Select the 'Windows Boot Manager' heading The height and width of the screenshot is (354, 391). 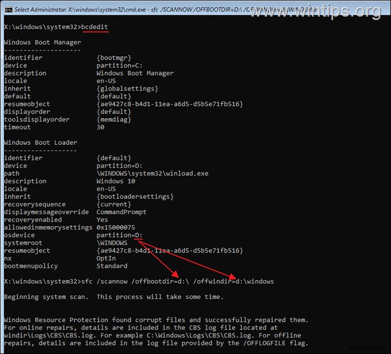[x=42, y=42]
